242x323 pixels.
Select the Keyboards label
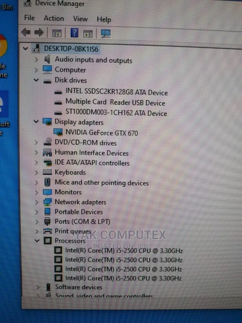point(70,172)
